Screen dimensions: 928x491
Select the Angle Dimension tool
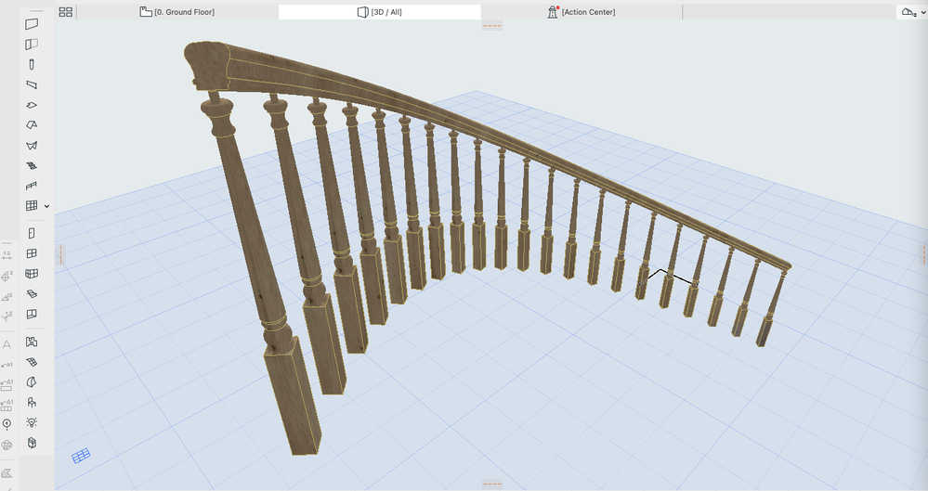[x=7, y=296]
